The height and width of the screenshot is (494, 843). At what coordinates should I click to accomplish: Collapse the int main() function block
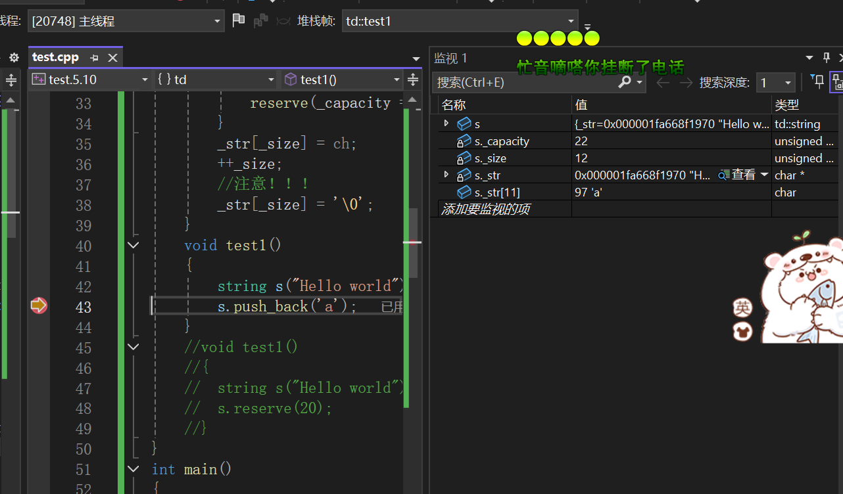tap(133, 468)
